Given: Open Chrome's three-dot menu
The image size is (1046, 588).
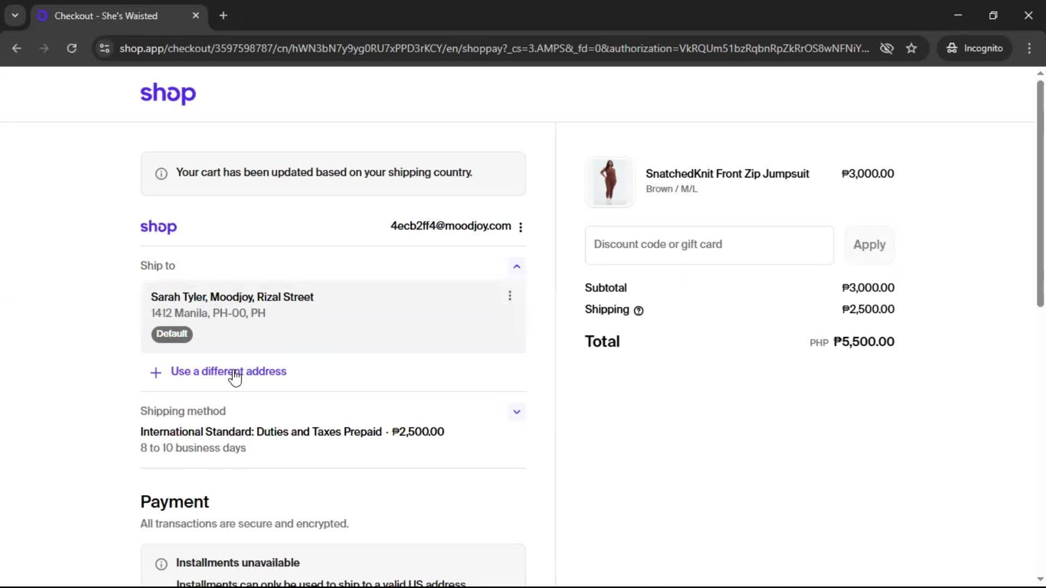Looking at the screenshot, I should click(1029, 48).
